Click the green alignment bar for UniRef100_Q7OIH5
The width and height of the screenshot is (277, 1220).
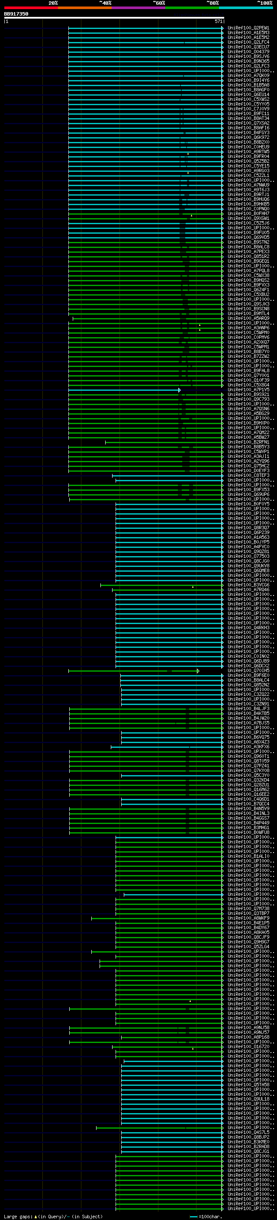[x=134, y=671]
